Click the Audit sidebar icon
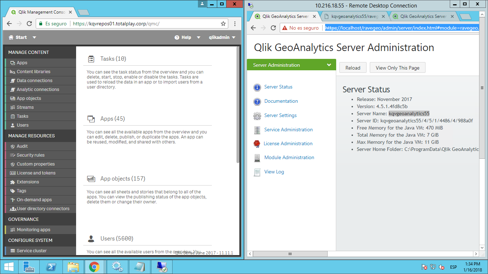This screenshot has height=274, width=488. pyautogui.click(x=13, y=146)
